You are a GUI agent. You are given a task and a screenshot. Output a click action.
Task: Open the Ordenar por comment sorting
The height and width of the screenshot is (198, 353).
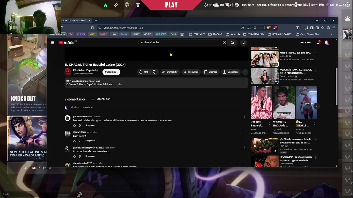[100, 99]
